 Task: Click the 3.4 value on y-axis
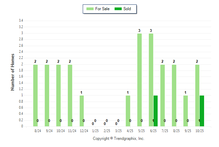pyautogui.click(x=21, y=21)
